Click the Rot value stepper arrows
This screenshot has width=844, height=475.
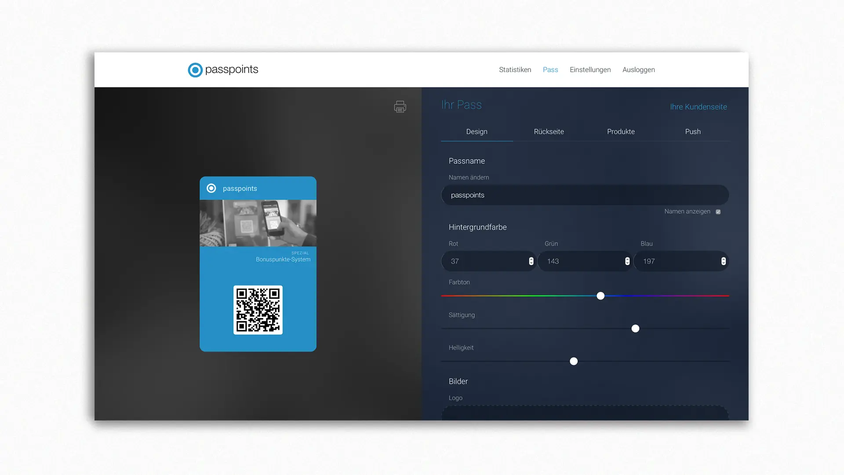(531, 261)
